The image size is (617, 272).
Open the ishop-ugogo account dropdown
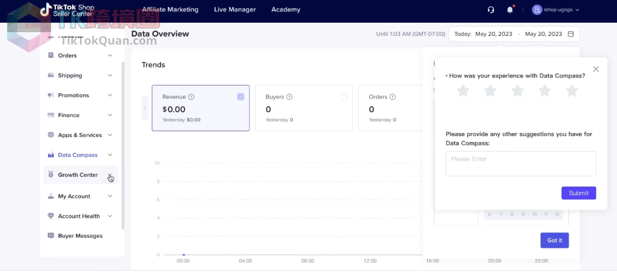coord(556,10)
